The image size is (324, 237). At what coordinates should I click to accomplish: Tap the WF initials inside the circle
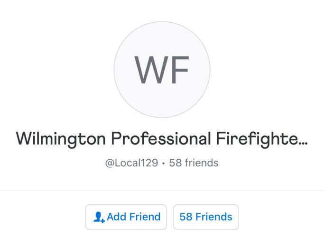click(162, 70)
